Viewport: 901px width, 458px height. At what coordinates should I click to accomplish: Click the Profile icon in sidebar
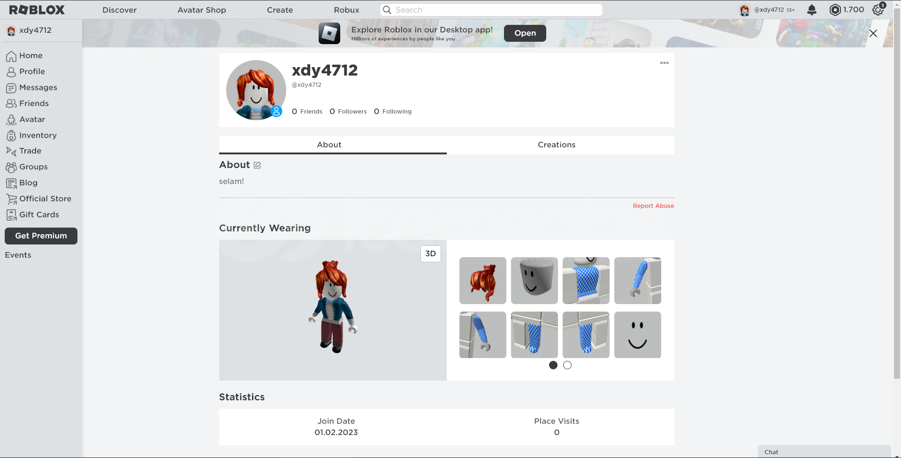pyautogui.click(x=11, y=72)
